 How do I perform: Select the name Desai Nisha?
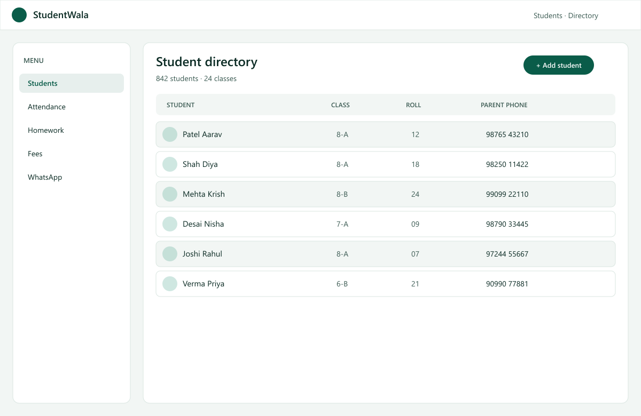[204, 224]
